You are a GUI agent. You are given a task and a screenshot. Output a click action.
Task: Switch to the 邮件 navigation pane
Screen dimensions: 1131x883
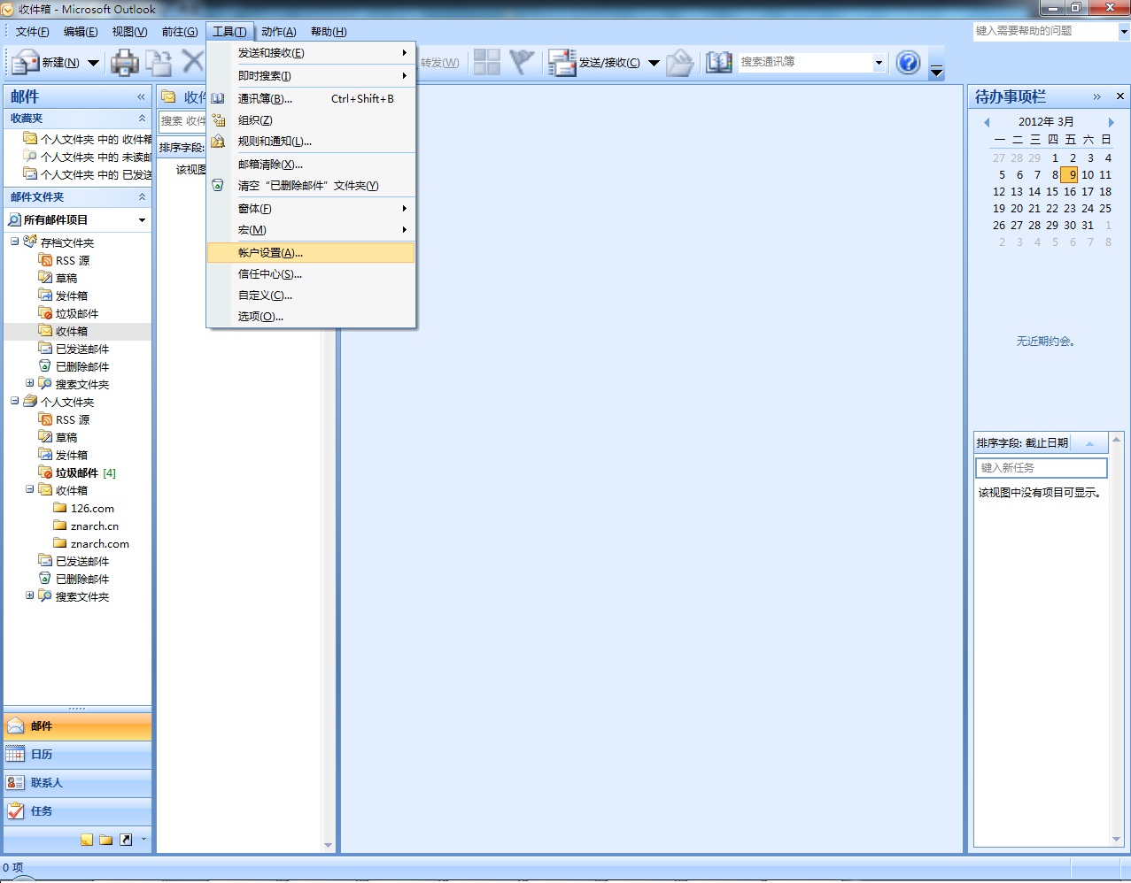coord(78,726)
